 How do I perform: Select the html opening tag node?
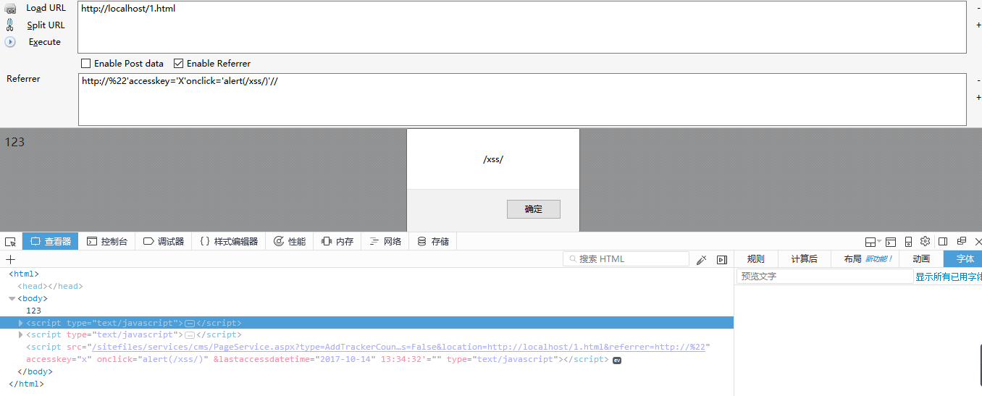coord(24,274)
